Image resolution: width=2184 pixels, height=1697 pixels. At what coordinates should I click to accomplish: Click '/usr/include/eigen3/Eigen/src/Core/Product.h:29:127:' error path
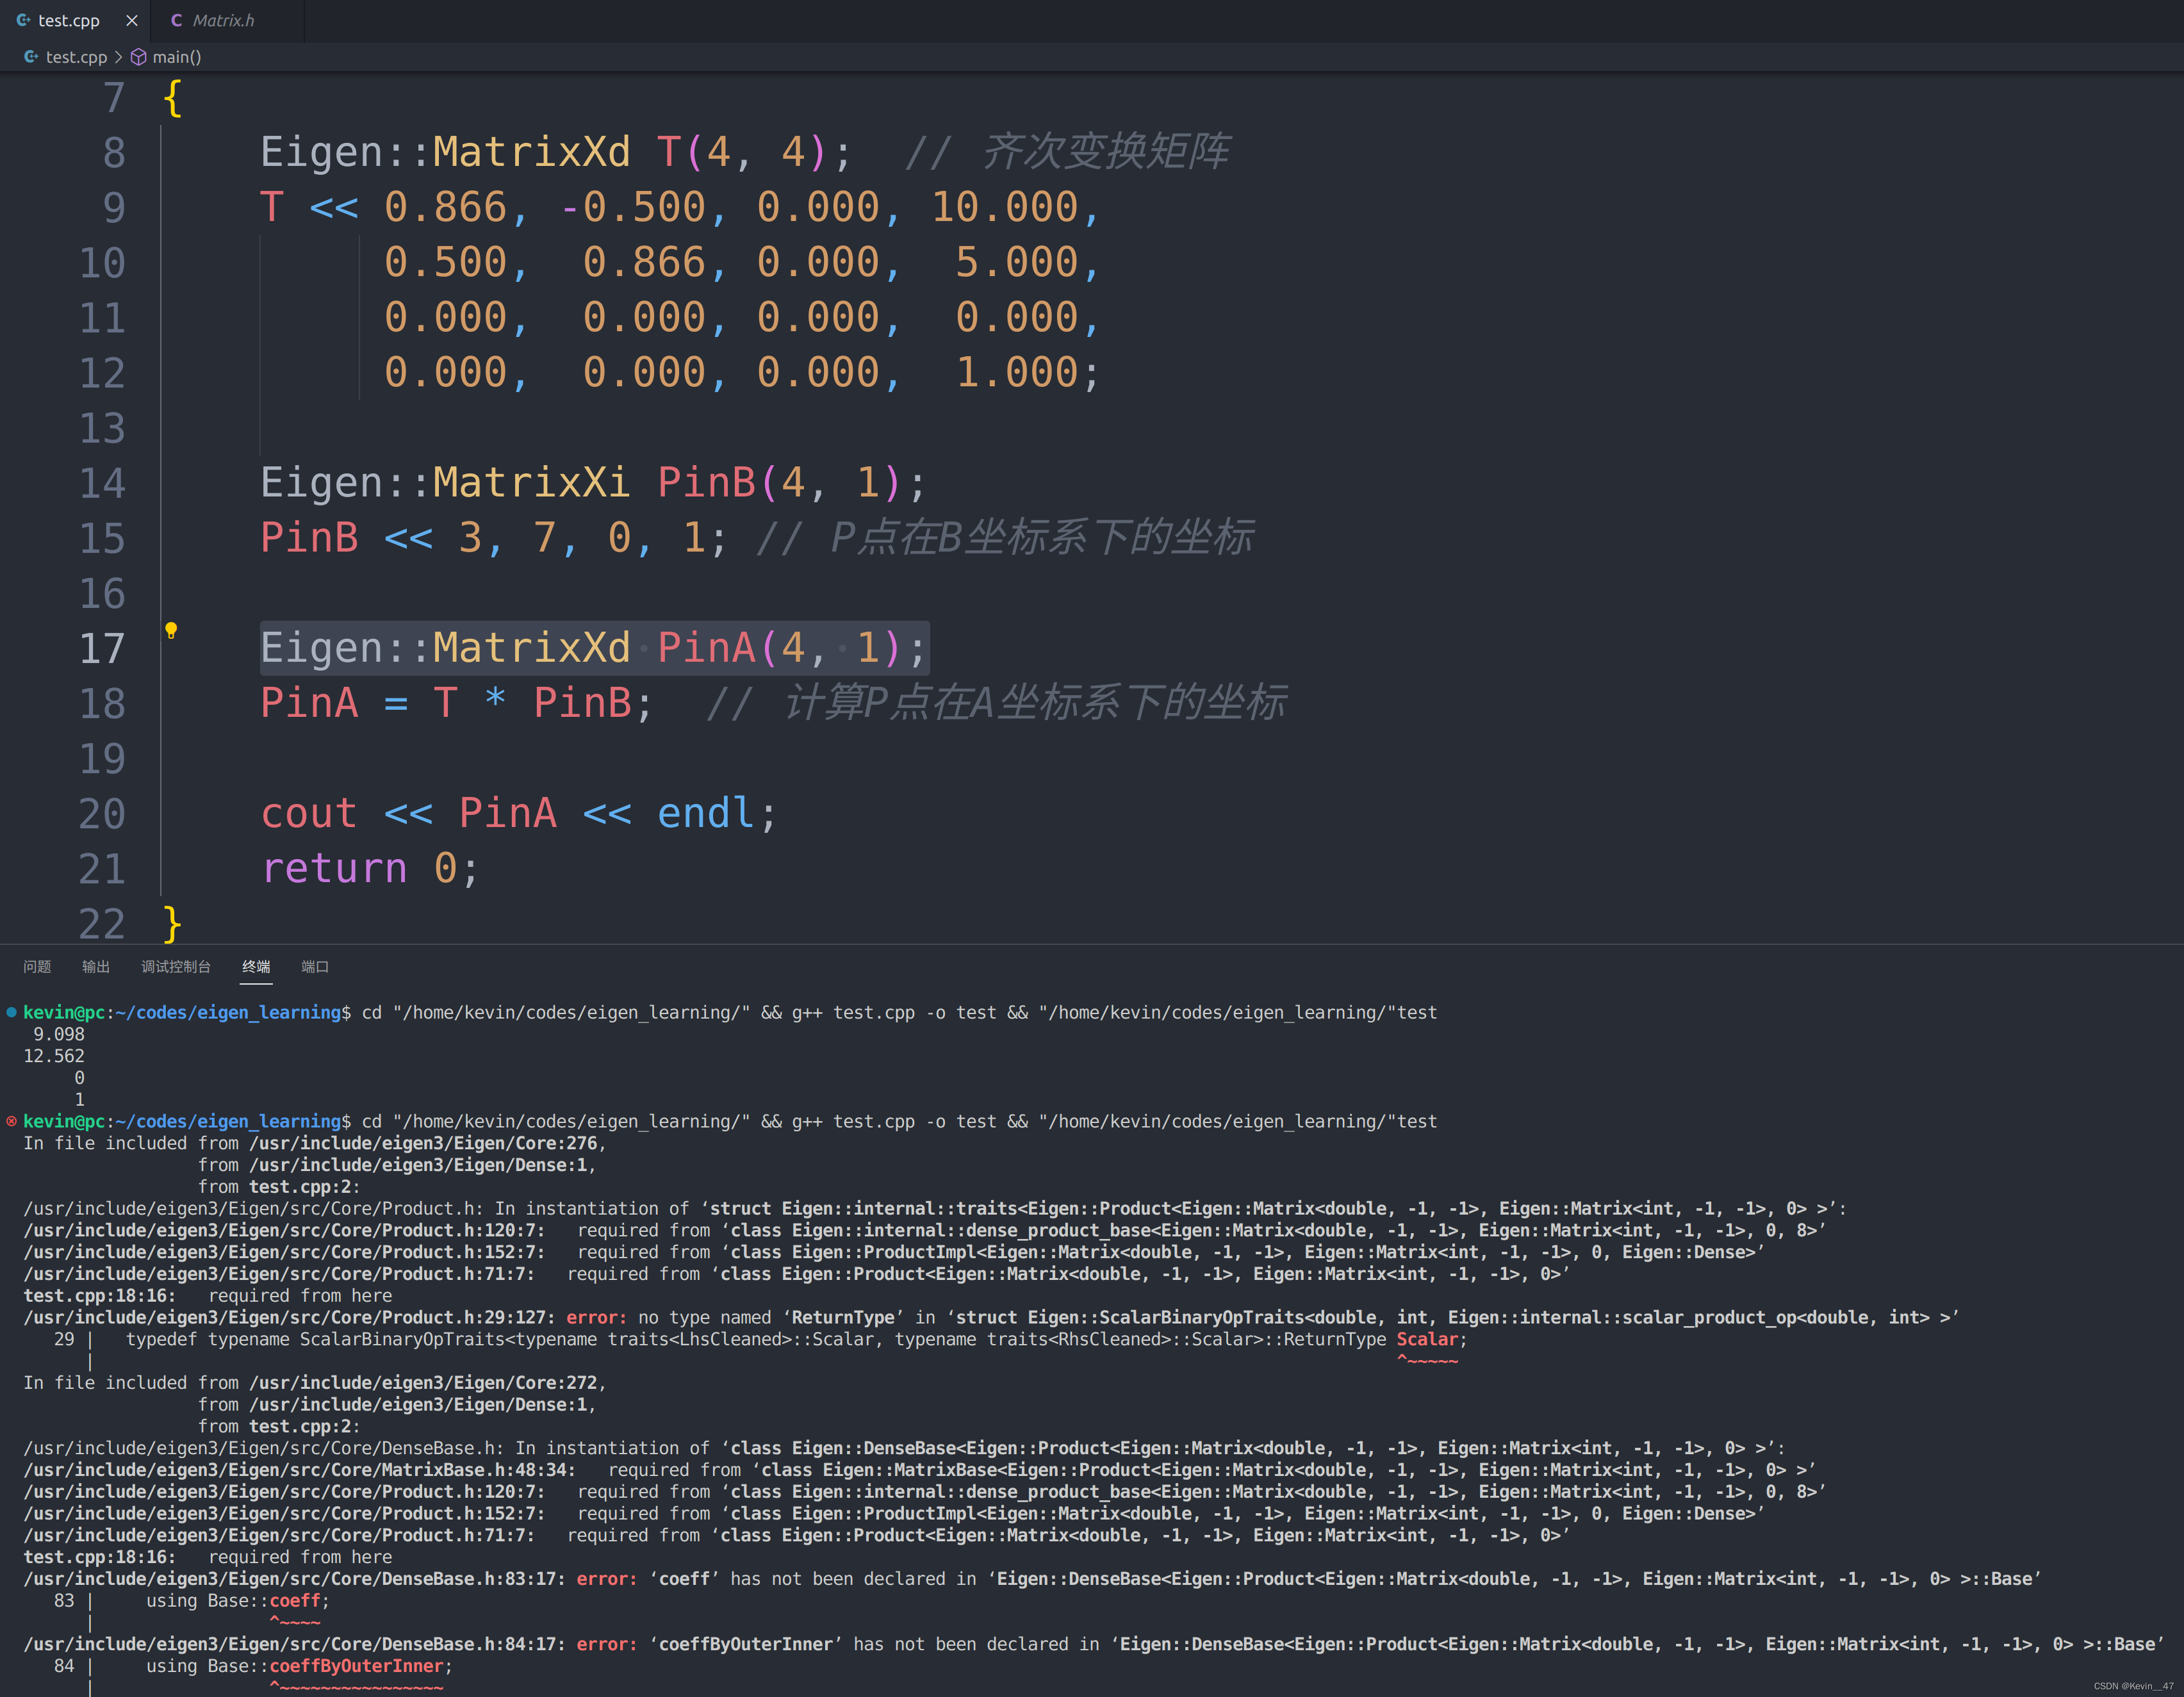(x=289, y=1317)
